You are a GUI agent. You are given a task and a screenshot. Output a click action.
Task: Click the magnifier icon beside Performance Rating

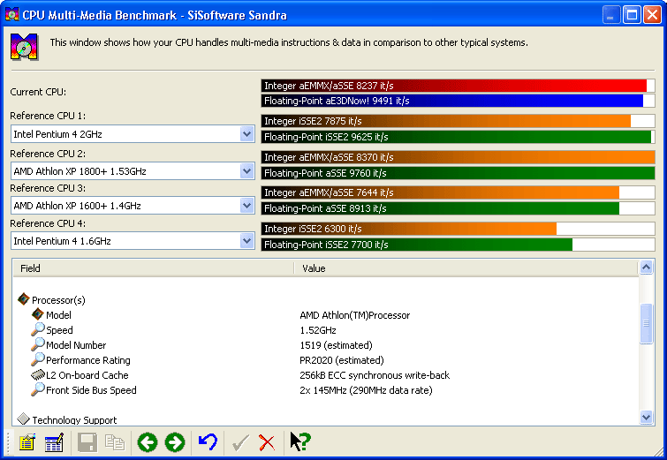[x=37, y=359]
